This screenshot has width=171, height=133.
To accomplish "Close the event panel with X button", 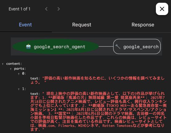I will pos(162,9).
